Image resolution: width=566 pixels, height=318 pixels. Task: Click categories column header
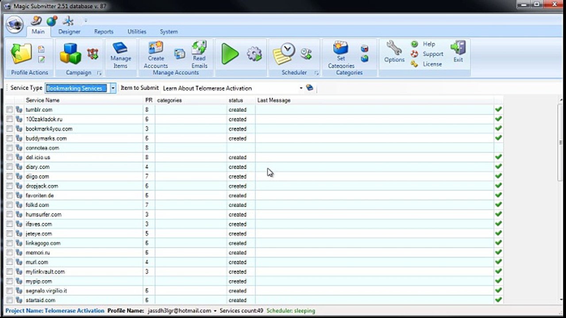tap(191, 100)
